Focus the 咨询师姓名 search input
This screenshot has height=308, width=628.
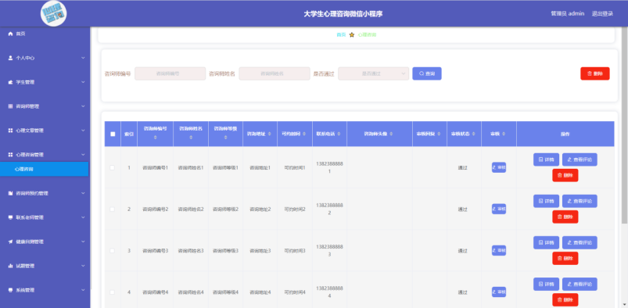pyautogui.click(x=275, y=73)
